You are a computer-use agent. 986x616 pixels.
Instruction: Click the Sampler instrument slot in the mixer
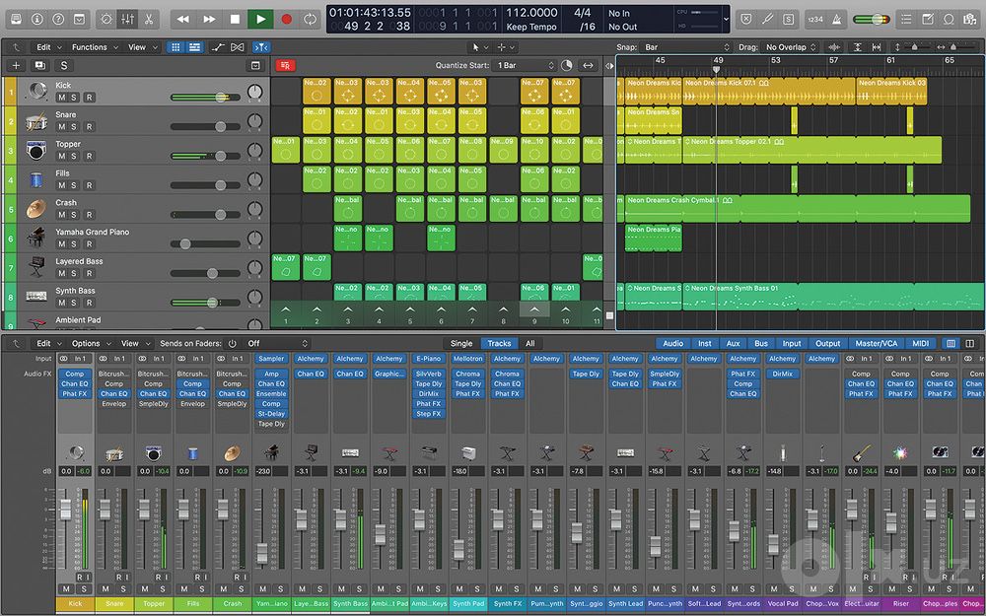(x=272, y=359)
